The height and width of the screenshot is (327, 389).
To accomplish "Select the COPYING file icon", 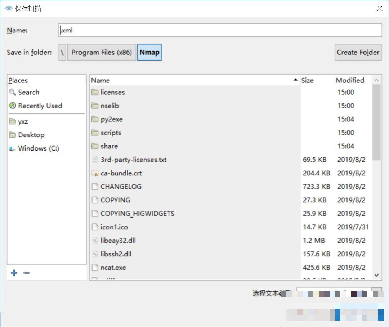I will click(x=95, y=200).
